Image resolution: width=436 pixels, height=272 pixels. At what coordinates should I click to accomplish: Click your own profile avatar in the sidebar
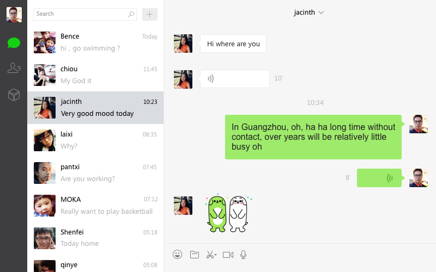tap(14, 15)
